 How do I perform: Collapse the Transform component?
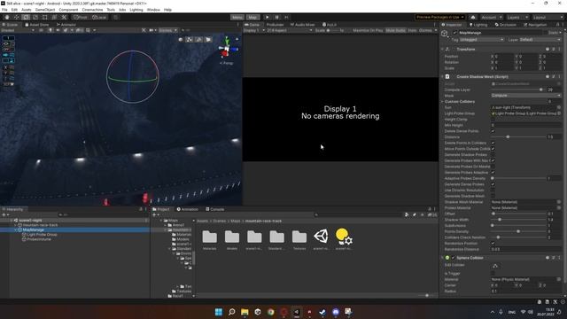click(x=442, y=50)
